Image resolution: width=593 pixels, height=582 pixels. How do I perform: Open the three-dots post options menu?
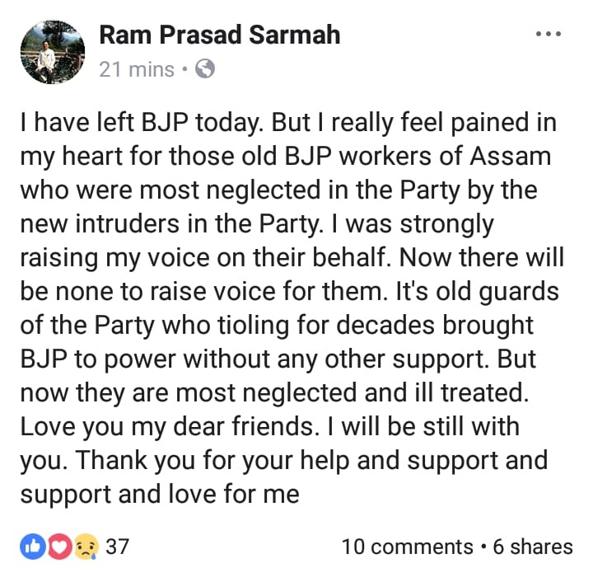tap(548, 34)
